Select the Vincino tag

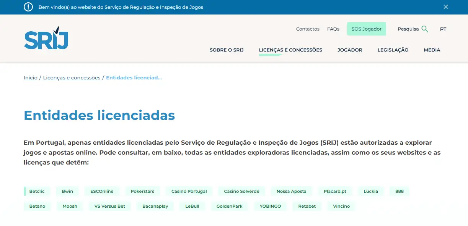pos(341,206)
